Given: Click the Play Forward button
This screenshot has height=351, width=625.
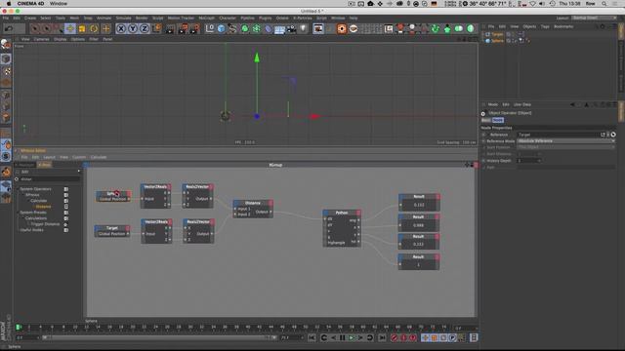Looking at the screenshot, I should point(352,338).
